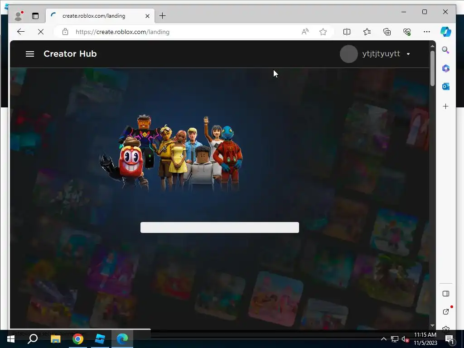Go back with the browser back arrow

[x=21, y=32]
